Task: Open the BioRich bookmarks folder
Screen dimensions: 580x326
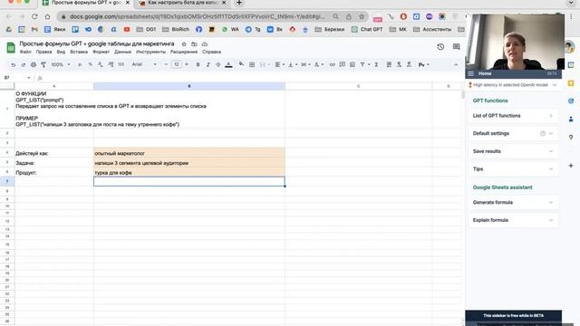Action: 176,29
